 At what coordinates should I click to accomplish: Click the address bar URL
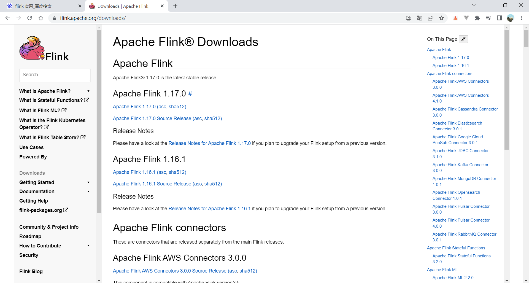(93, 18)
